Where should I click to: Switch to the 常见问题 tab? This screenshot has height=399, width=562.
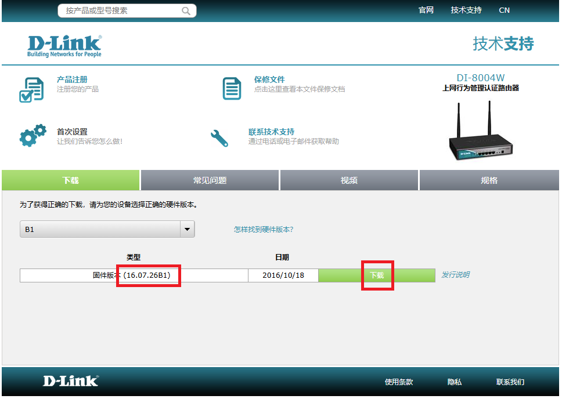pyautogui.click(x=210, y=180)
